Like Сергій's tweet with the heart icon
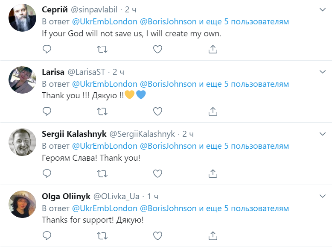Screen dimensions: 332x247 click(157, 49)
